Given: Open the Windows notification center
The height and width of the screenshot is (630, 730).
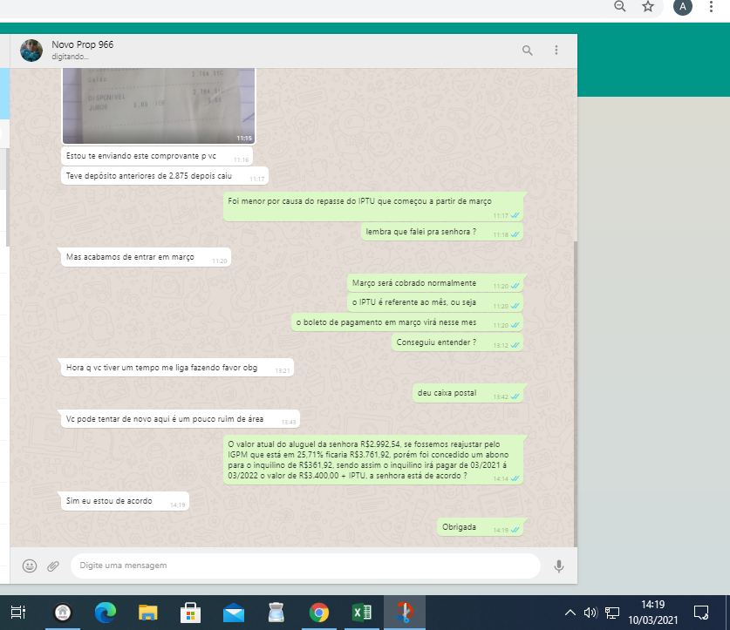Looking at the screenshot, I should pos(700,612).
